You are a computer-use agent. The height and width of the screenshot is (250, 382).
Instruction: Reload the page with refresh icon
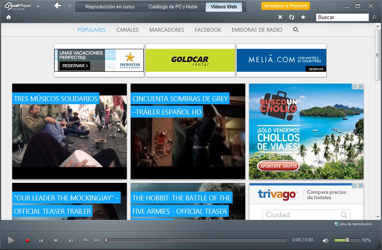coord(291,17)
